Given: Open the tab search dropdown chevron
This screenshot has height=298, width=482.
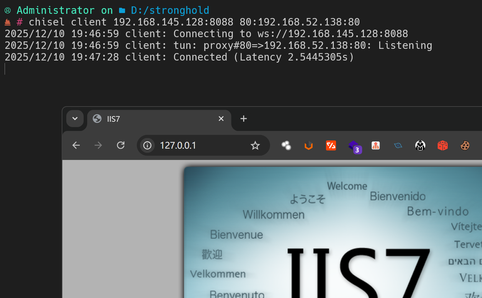Looking at the screenshot, I should tap(75, 119).
